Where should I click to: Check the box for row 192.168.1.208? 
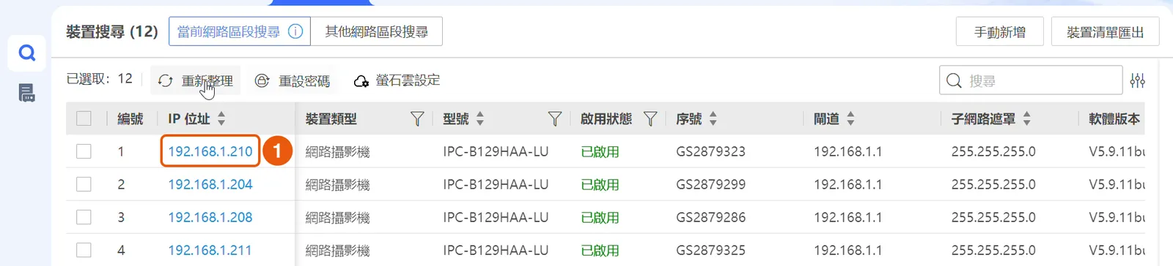click(x=84, y=217)
